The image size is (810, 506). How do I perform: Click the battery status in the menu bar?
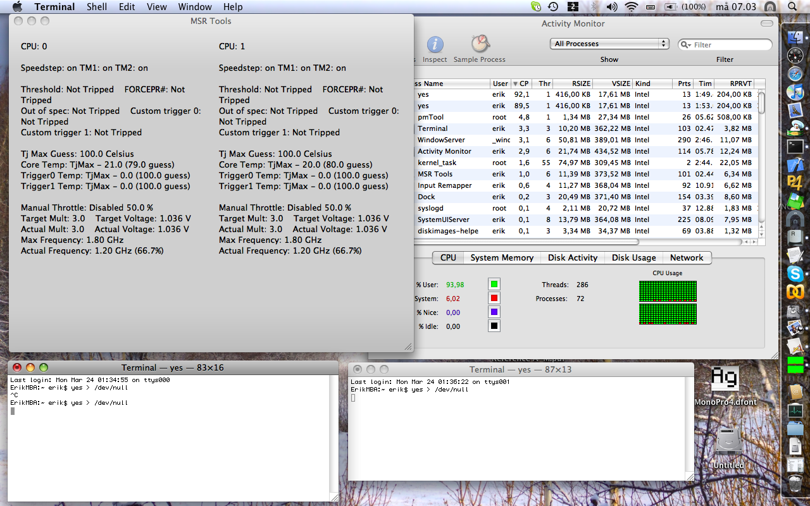[x=683, y=7]
